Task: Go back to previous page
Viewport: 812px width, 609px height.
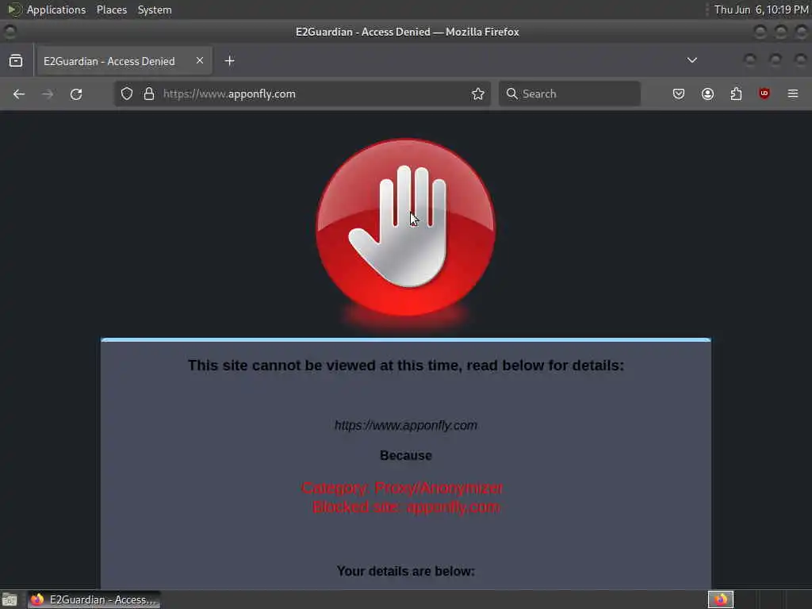Action: [19, 94]
